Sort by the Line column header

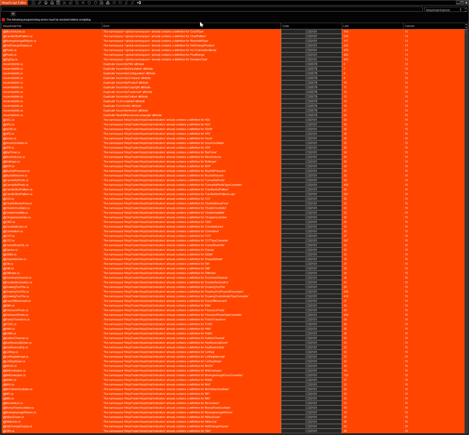373,26
